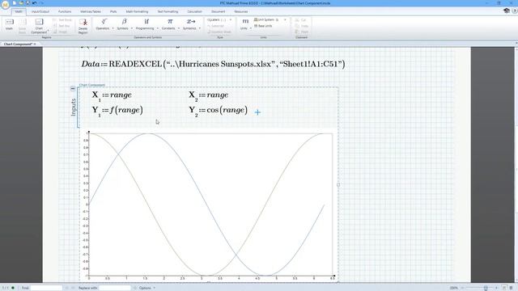
Task: Click the Y1 := f(range) expression
Action: point(117,111)
